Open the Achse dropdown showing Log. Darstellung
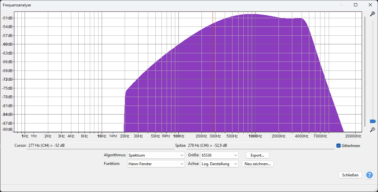Viewport: 378px width, 192px height. [219, 164]
